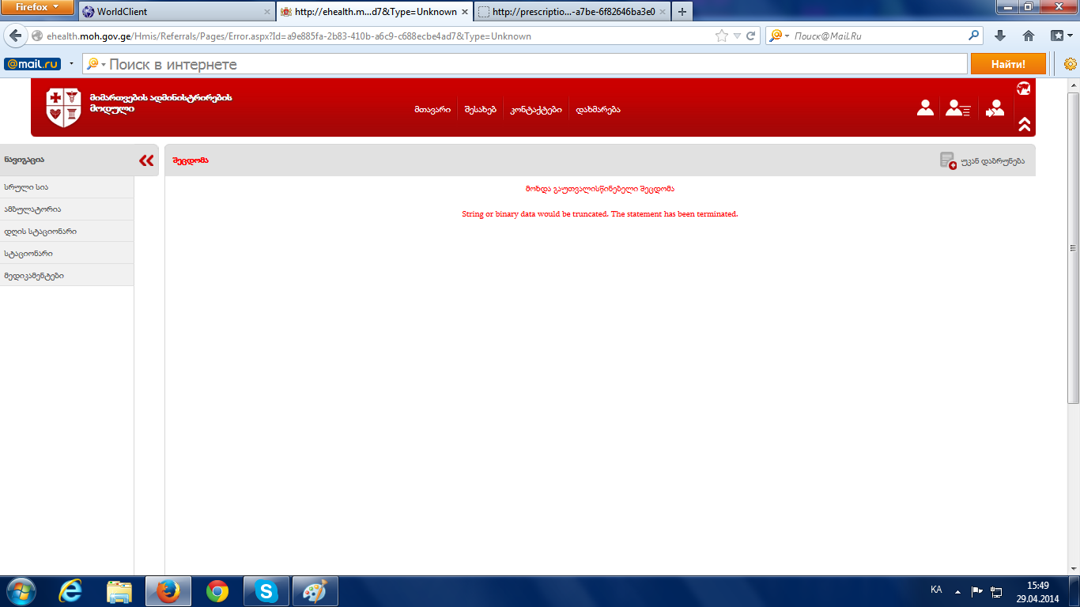The height and width of the screenshot is (607, 1080).
Task: Open the მთავარი menu item
Action: click(x=432, y=110)
